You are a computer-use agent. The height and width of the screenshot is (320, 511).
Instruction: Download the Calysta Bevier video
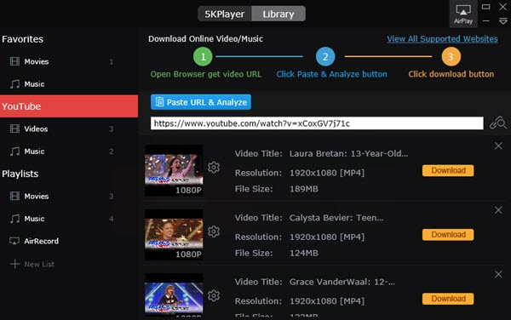tap(448, 235)
